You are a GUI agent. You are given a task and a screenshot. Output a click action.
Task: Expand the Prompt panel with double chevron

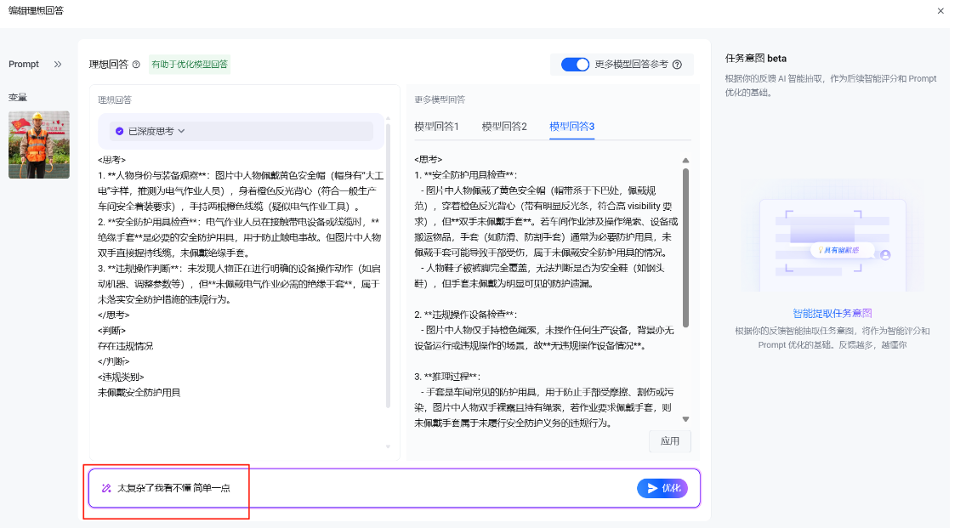point(58,64)
